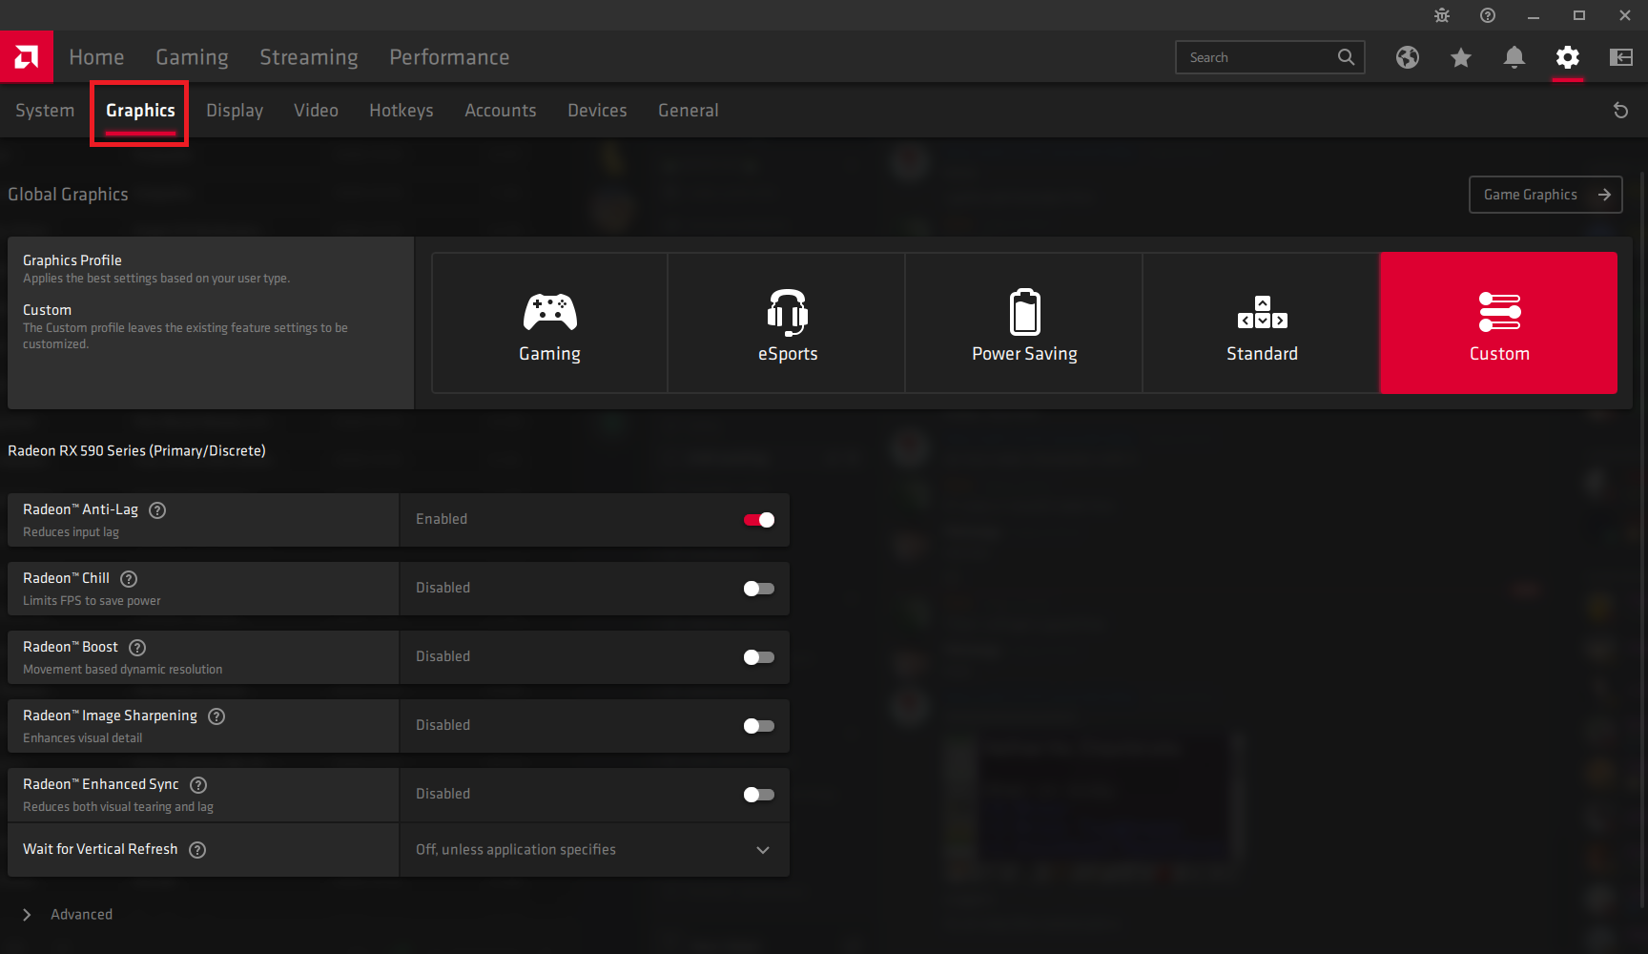Switch to the Video sub-tab
This screenshot has height=954, width=1648.
(316, 111)
